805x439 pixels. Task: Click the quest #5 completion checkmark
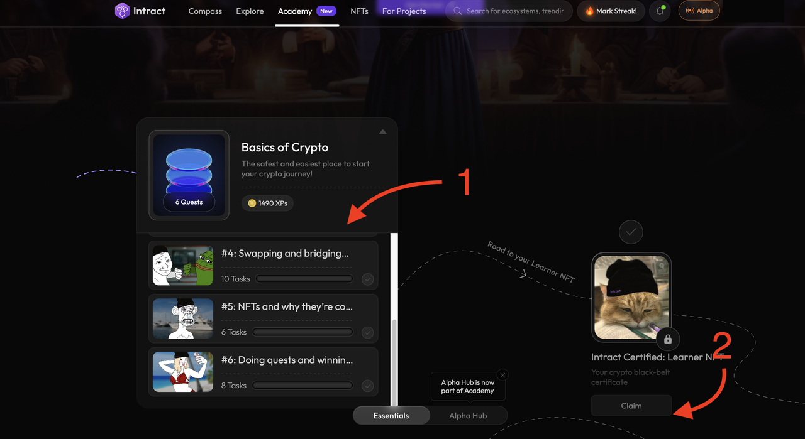[368, 332]
